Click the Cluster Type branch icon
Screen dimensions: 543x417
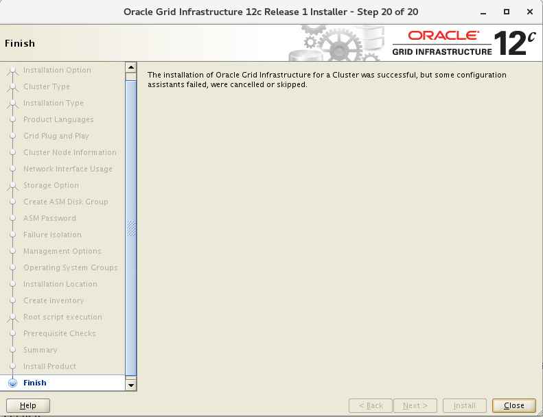point(13,87)
